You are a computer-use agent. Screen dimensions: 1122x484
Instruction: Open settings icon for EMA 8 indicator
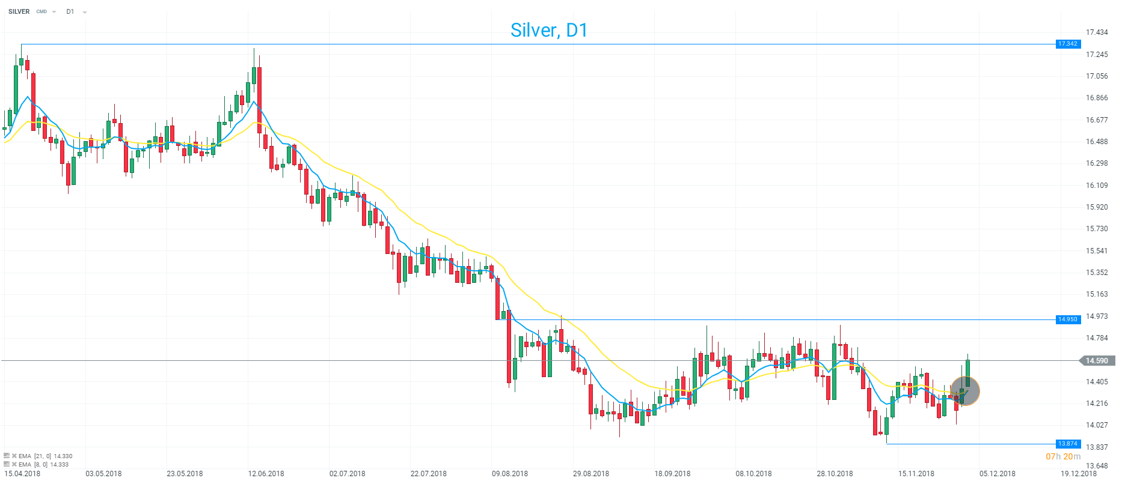tap(7, 464)
